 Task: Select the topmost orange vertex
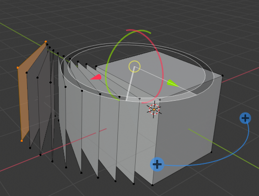[x=46, y=41]
